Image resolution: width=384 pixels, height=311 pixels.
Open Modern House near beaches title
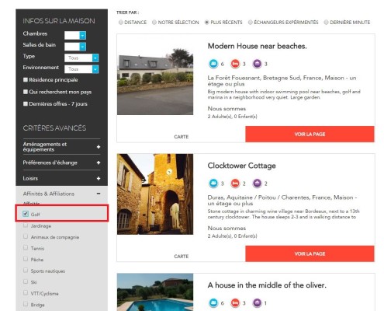pyautogui.click(x=257, y=46)
